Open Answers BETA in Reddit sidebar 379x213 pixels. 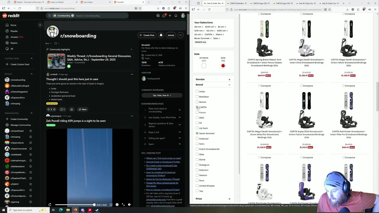pos(17,37)
